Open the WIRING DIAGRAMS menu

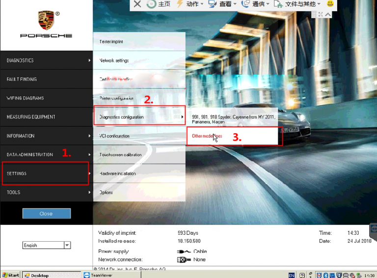pos(47,98)
